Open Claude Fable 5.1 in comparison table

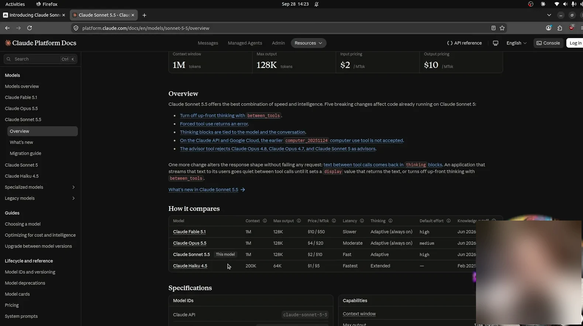pyautogui.click(x=189, y=232)
